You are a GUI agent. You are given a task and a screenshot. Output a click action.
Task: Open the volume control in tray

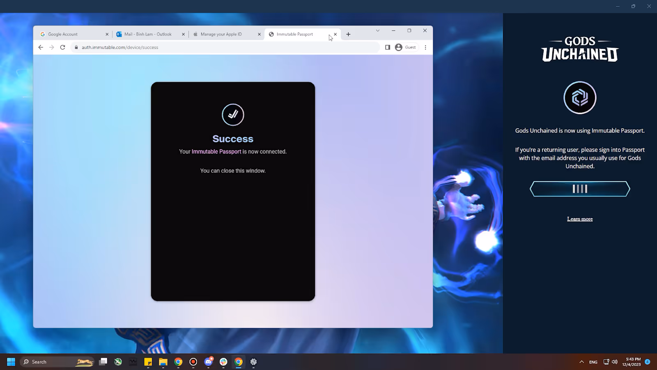tap(614, 362)
